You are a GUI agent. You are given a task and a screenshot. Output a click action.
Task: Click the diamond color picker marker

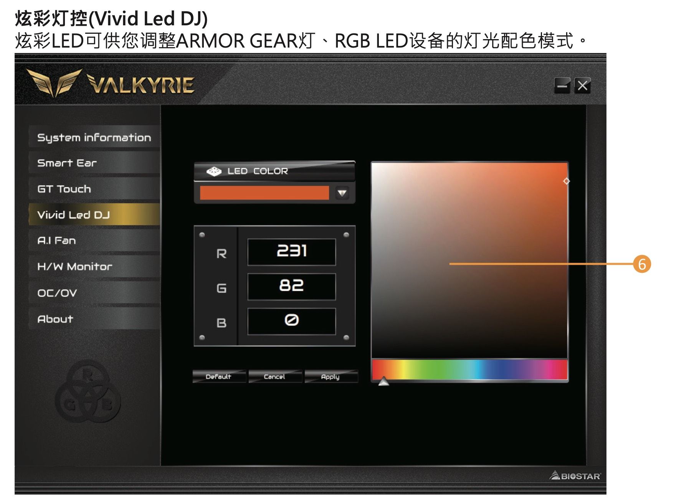coord(567,181)
